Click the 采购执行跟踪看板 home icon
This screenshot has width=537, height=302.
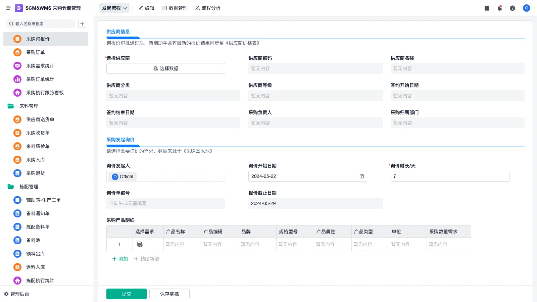click(17, 93)
